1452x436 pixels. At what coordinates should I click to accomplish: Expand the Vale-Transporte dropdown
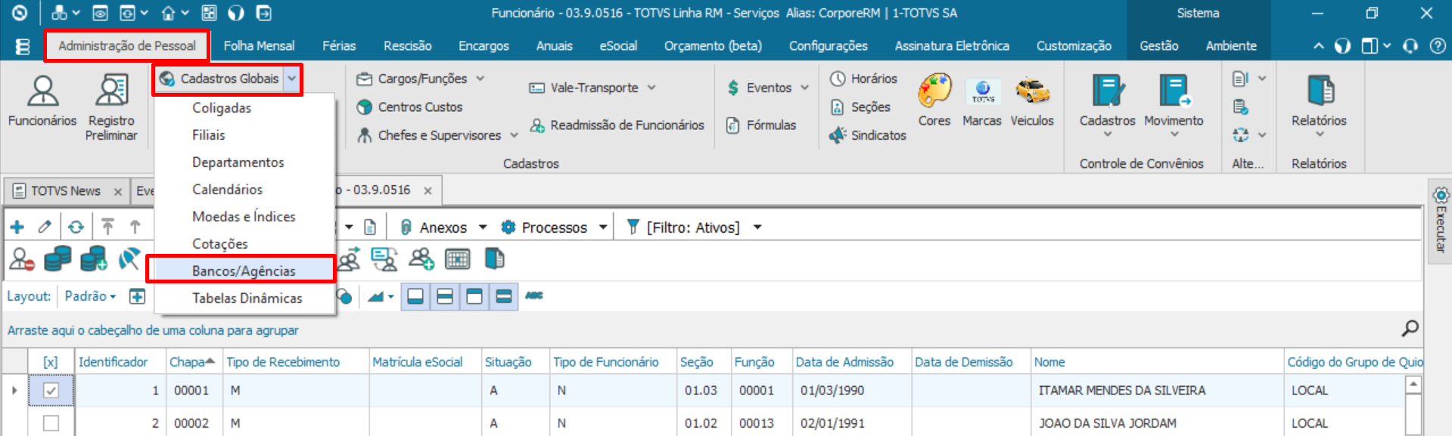click(651, 88)
